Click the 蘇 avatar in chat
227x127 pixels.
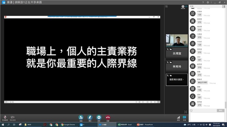tap(193, 66)
